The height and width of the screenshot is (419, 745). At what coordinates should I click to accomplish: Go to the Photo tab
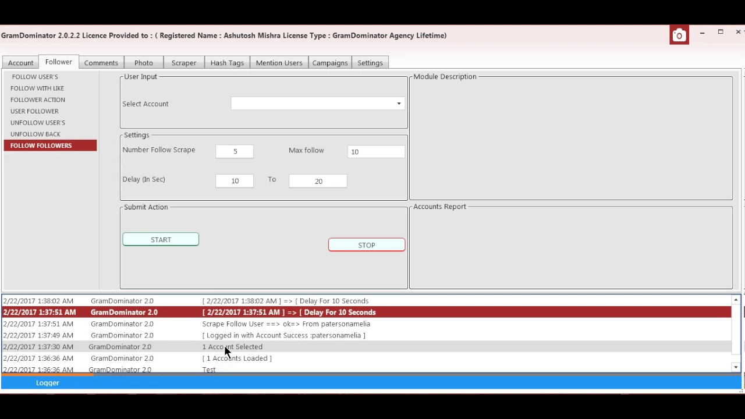coord(144,63)
